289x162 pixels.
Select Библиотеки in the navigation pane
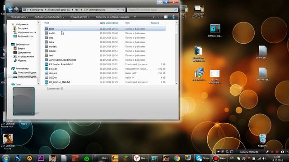pos(20,44)
